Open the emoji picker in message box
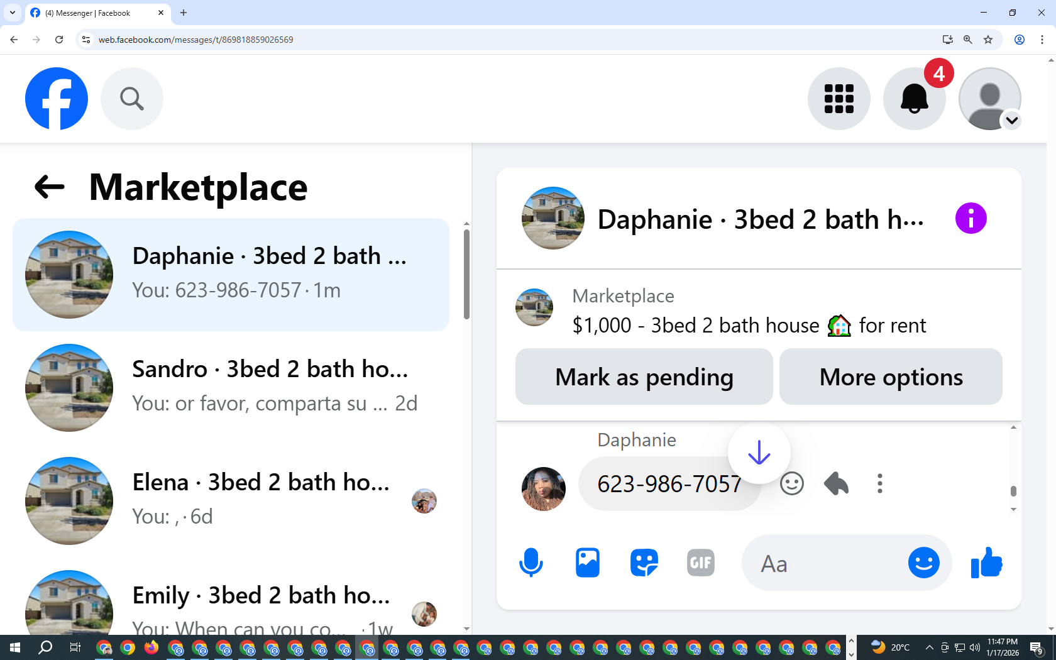Viewport: 1056px width, 660px height. coord(924,563)
